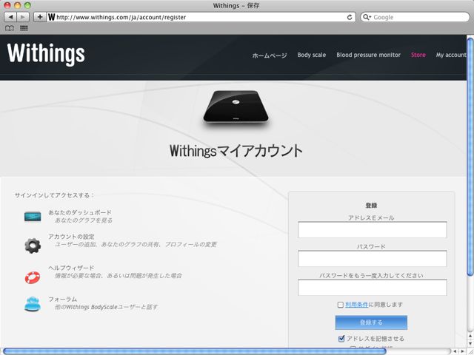474x355 pixels.
Task: Uncheck アドレスを記憶させる checkbox
Action: click(x=341, y=339)
